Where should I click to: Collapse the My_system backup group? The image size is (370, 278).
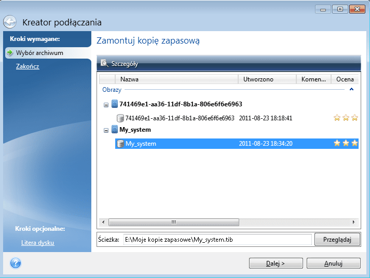[x=106, y=130]
